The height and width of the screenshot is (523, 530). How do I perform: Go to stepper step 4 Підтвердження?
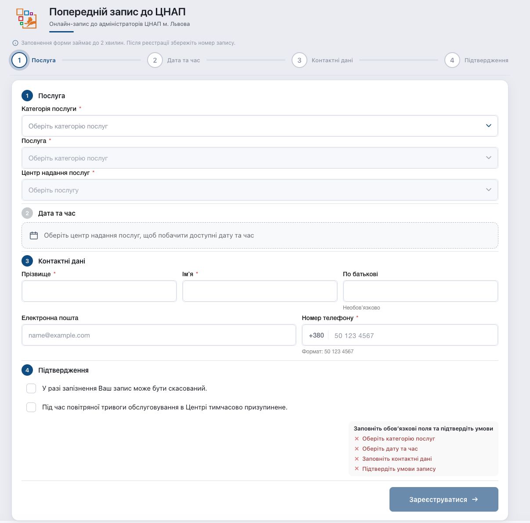[x=476, y=60]
